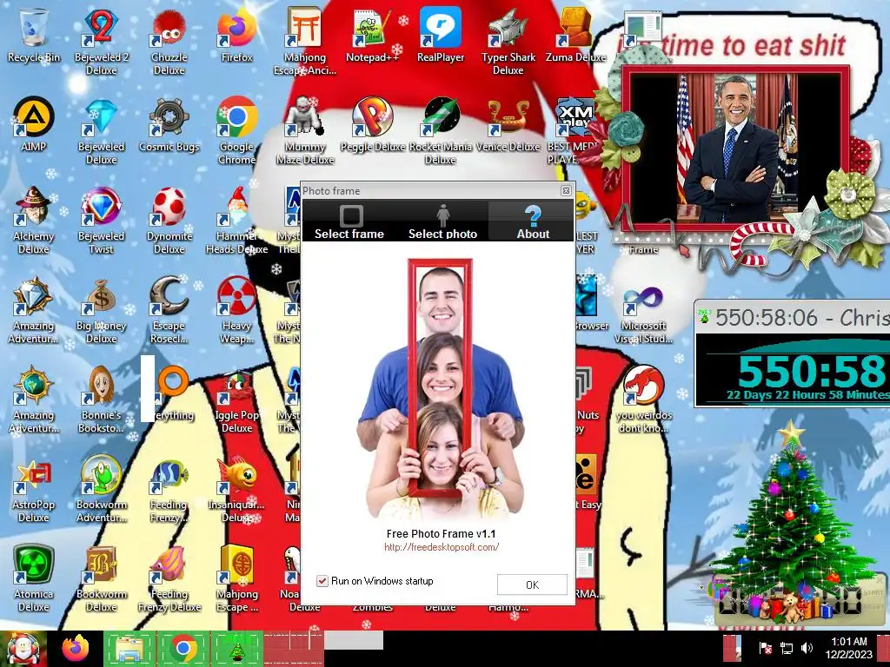The image size is (890, 667).
Task: Launch Atomica Deluxe shortcut
Action: 34,578
